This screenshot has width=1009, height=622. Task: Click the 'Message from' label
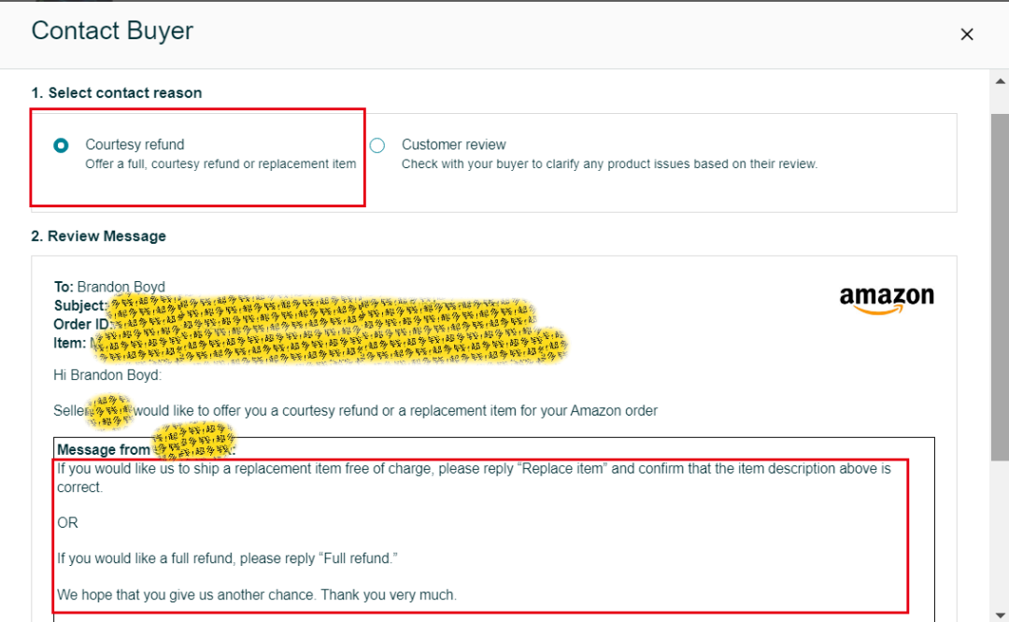[103, 449]
